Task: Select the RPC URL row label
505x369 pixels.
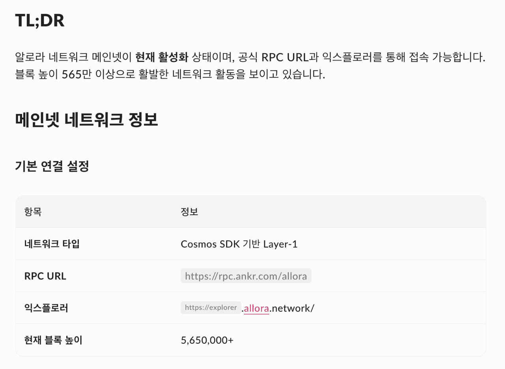Action: coord(45,276)
